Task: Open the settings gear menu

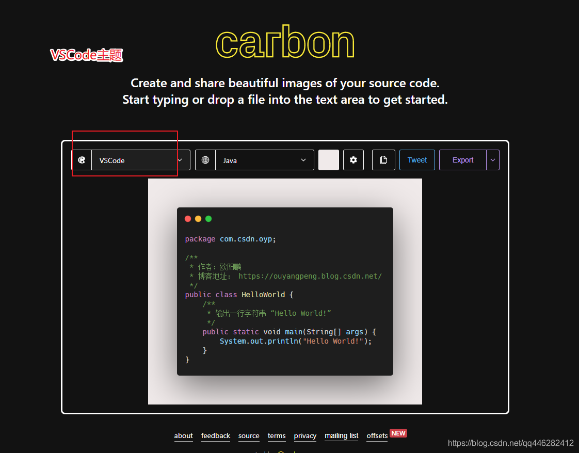Action: [353, 160]
